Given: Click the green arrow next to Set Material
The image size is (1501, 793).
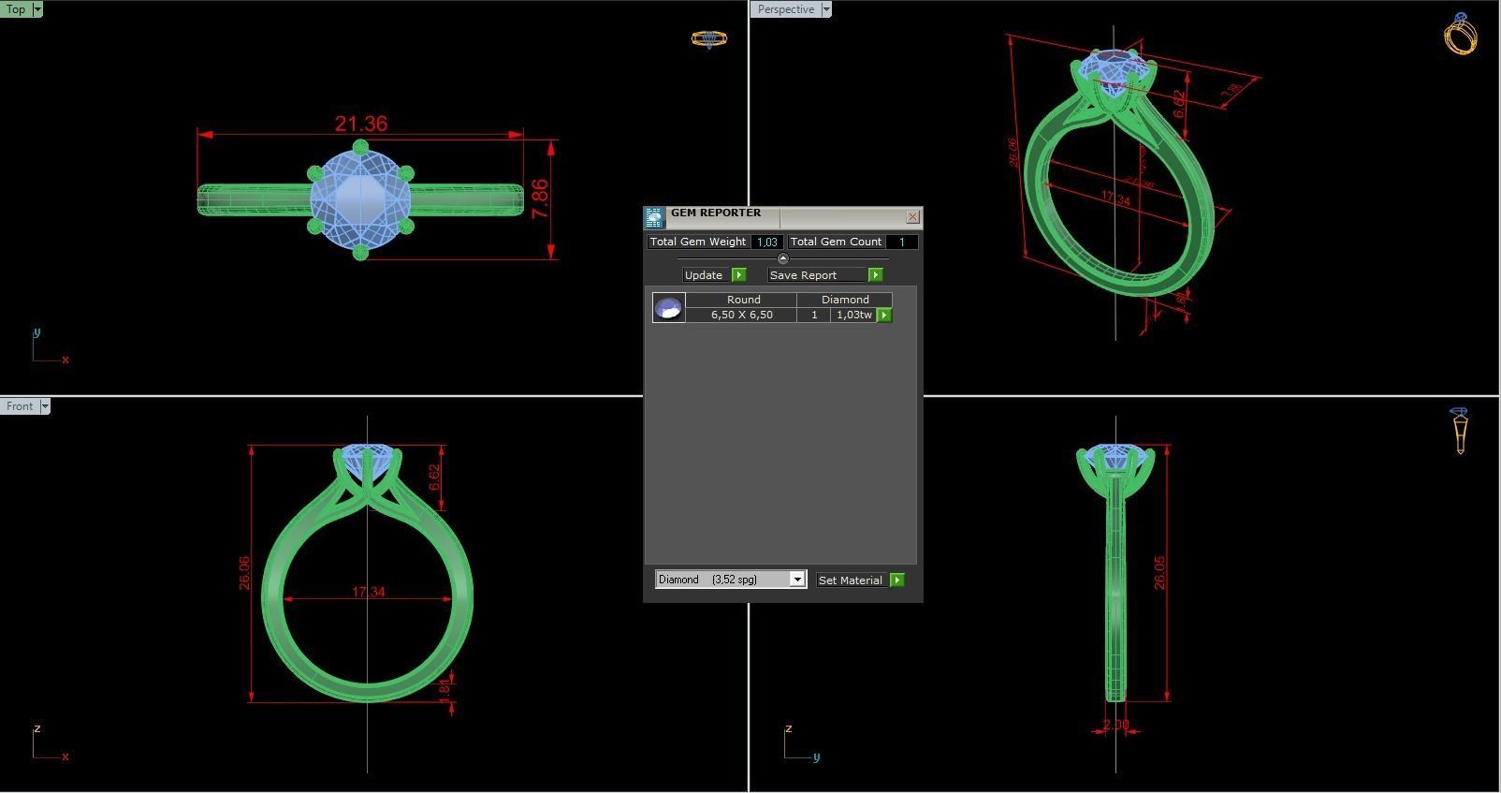Looking at the screenshot, I should pos(897,580).
